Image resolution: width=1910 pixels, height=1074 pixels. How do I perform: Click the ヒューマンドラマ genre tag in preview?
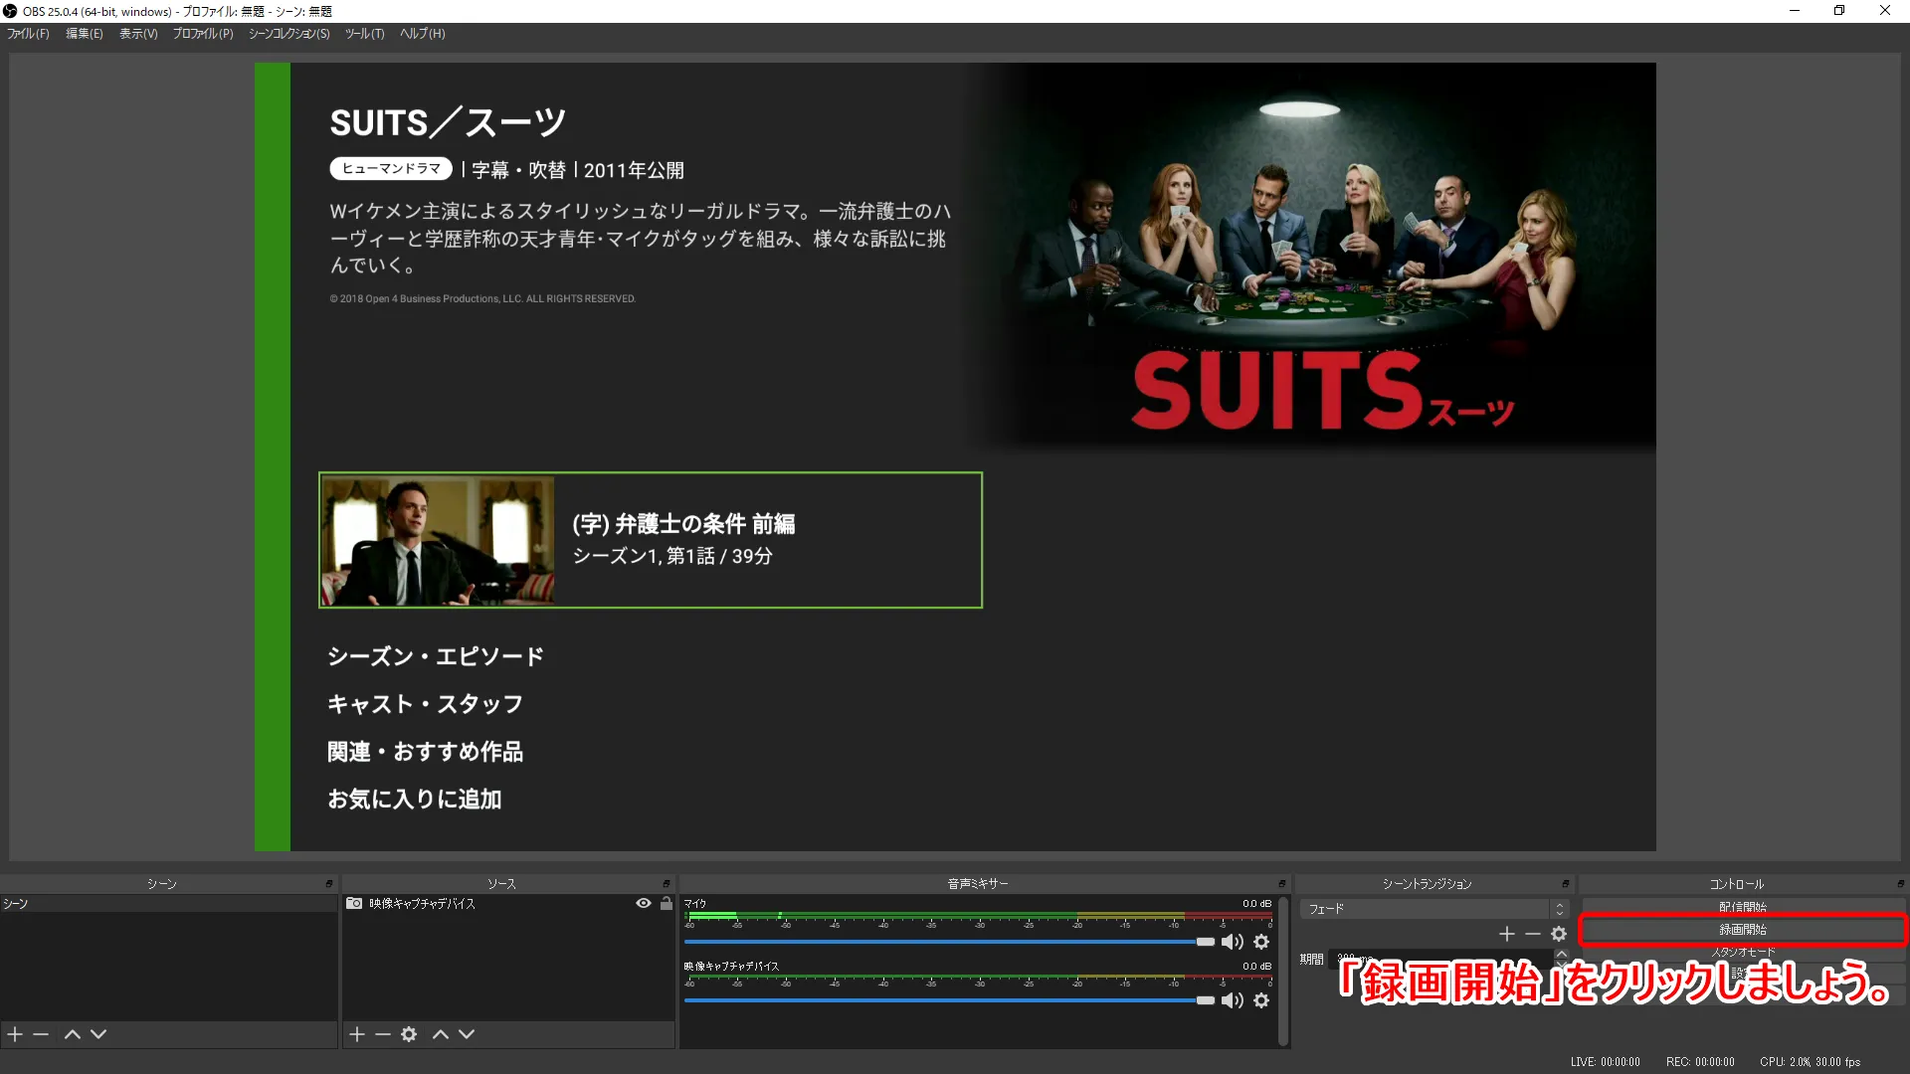(x=391, y=169)
